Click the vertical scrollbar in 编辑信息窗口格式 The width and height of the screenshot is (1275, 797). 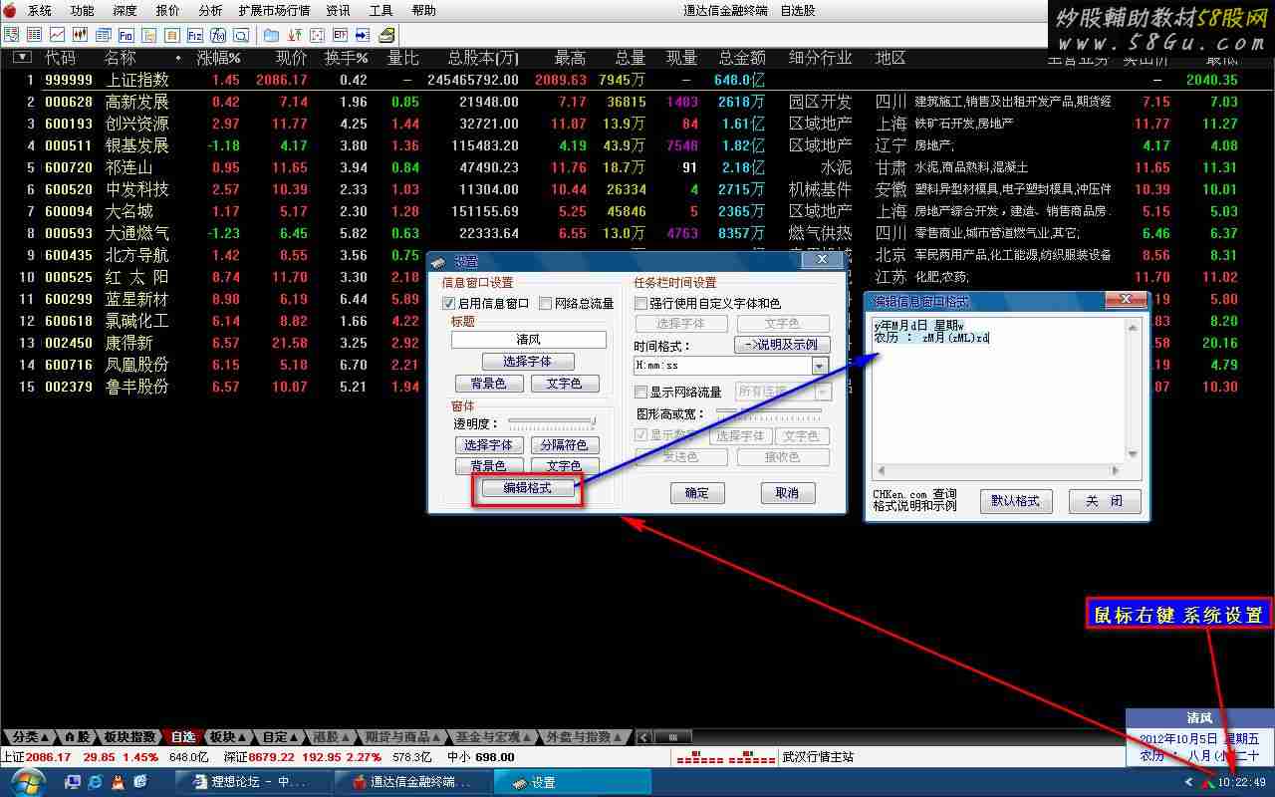point(1134,391)
